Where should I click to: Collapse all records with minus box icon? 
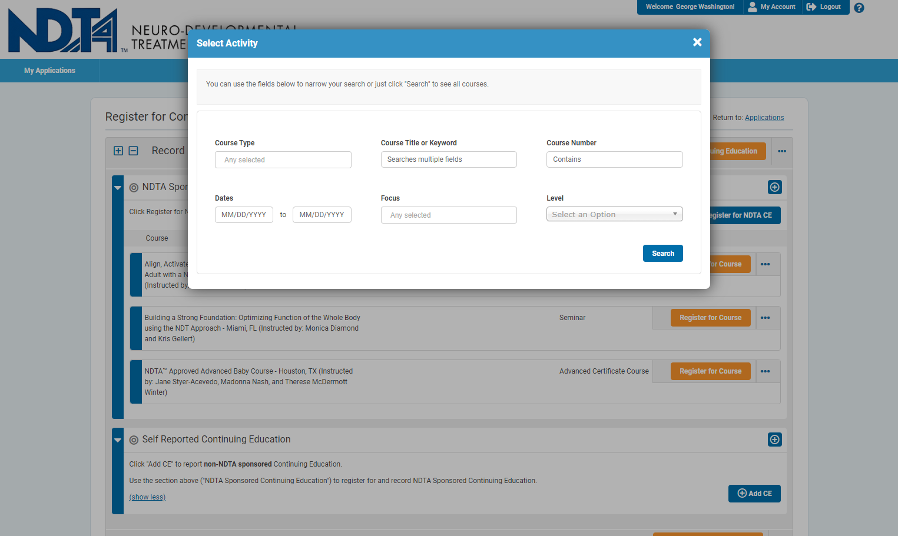[x=133, y=151]
